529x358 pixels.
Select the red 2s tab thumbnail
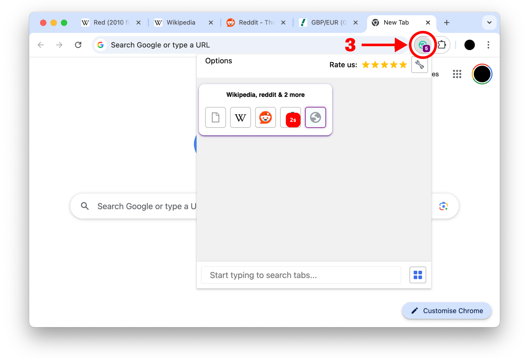click(291, 117)
